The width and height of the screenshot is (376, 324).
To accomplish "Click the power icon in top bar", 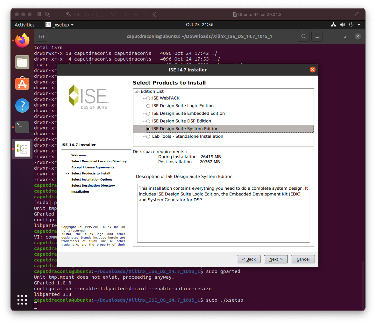I will pos(351,25).
